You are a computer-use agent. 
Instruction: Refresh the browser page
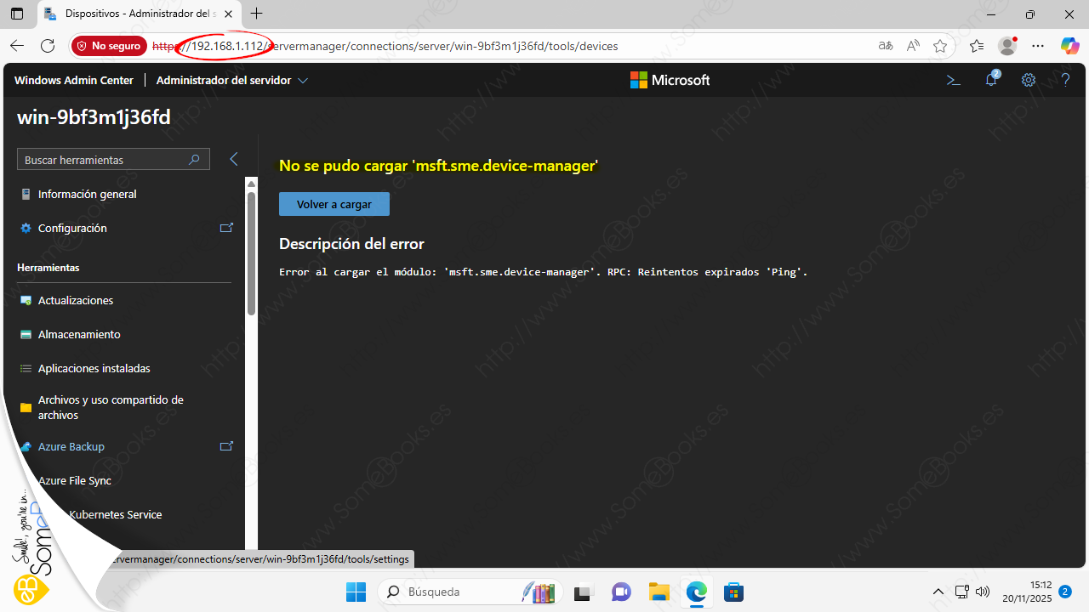tap(48, 46)
